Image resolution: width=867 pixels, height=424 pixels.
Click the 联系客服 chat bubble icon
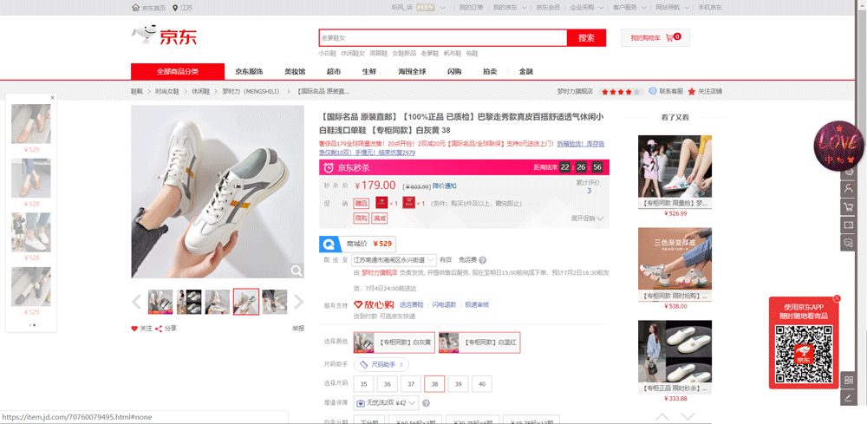coord(653,91)
